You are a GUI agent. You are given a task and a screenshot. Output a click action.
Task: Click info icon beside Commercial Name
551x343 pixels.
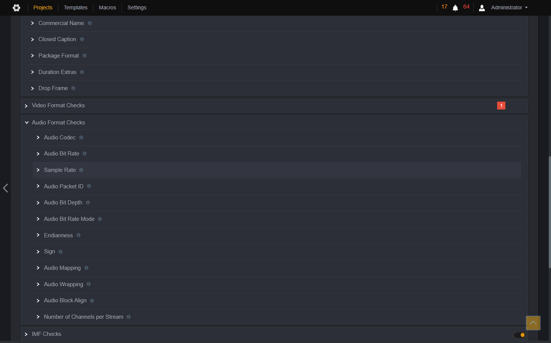coord(90,23)
